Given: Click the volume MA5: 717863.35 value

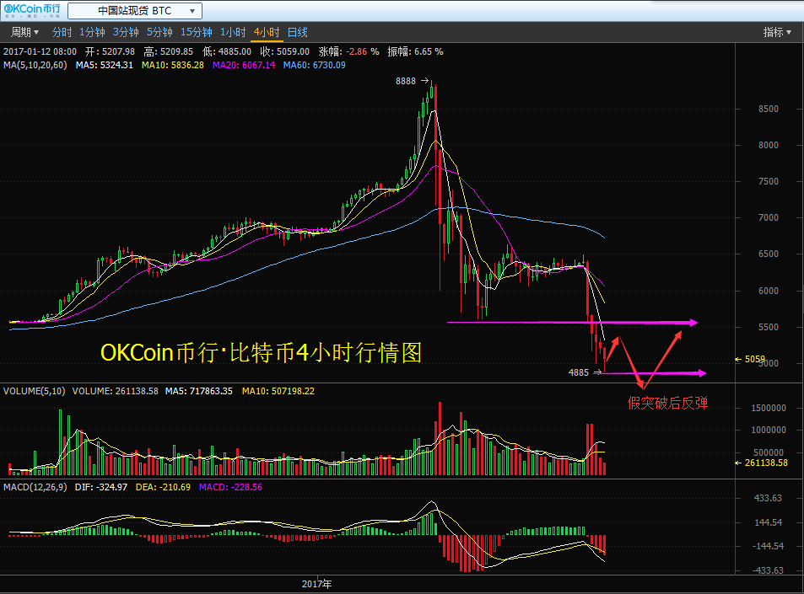Looking at the screenshot, I should [x=198, y=391].
